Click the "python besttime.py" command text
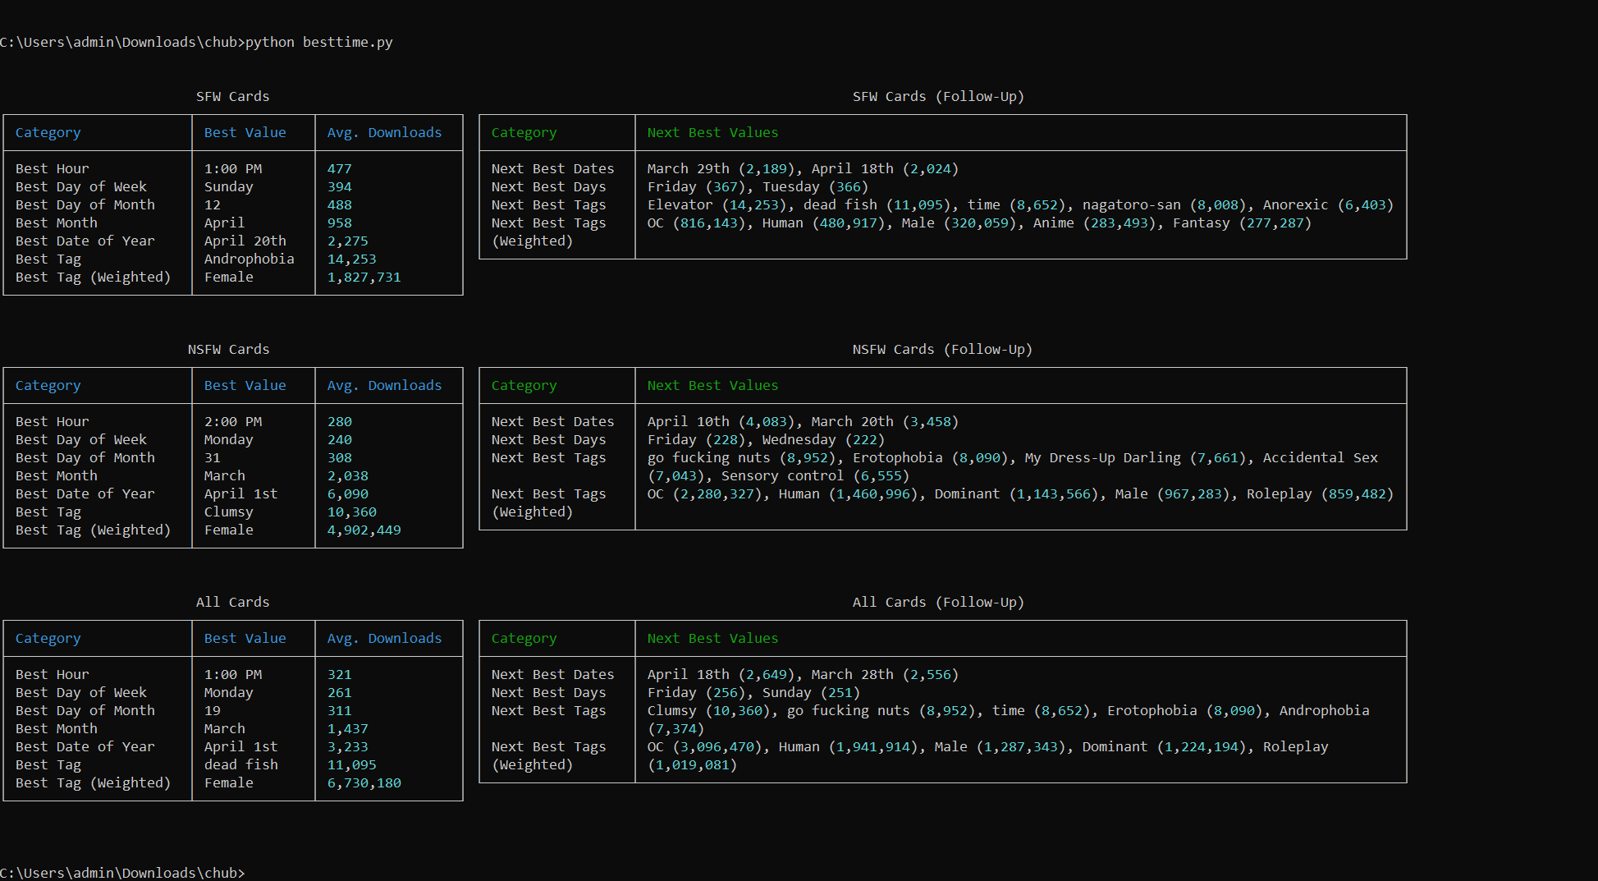The height and width of the screenshot is (881, 1598). pyautogui.click(x=318, y=42)
